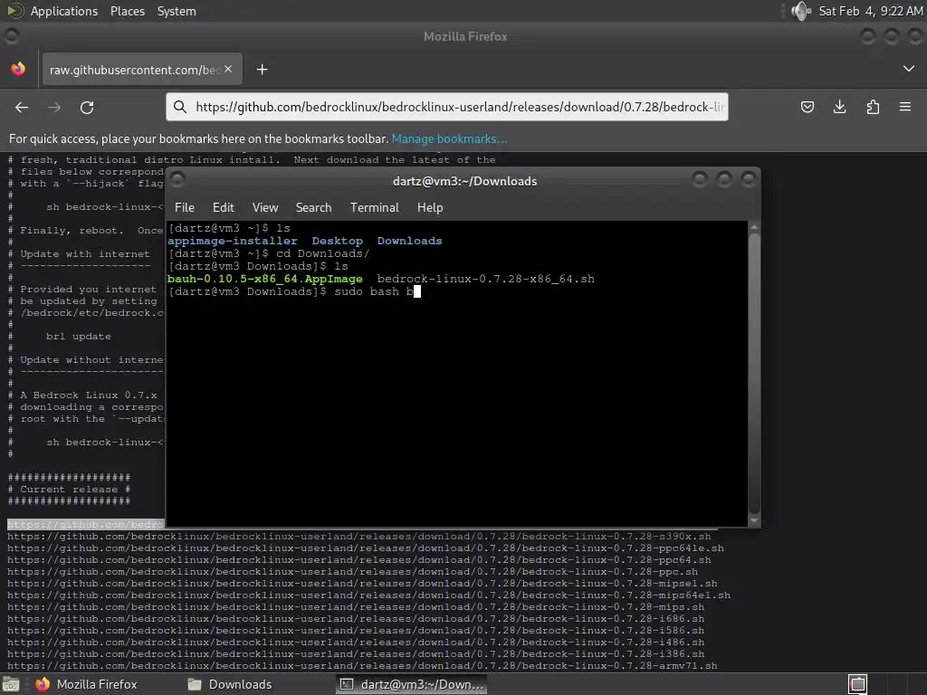Close the raw.githubusercontent.com tab
The width and height of the screenshot is (927, 695).
click(228, 69)
